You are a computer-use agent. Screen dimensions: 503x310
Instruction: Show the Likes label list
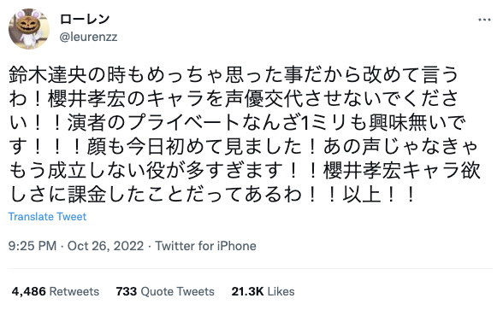(x=281, y=291)
